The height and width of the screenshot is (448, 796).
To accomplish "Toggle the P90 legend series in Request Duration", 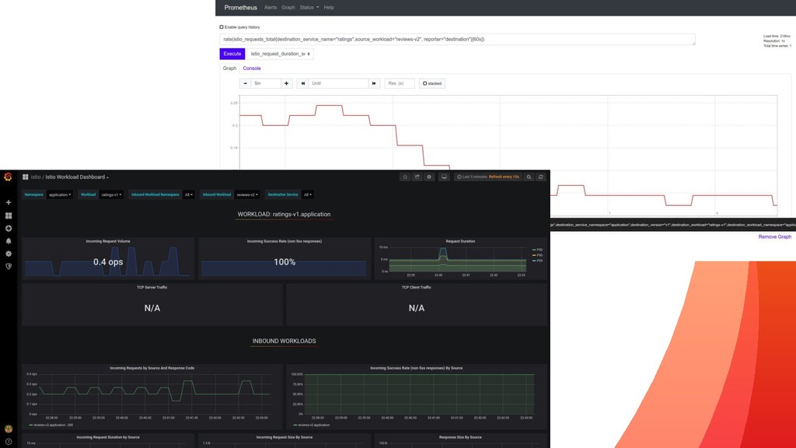I will coord(538,255).
